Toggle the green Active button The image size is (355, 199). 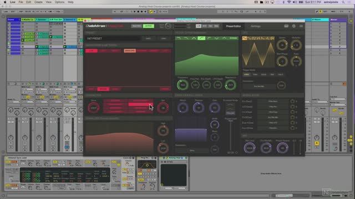click(x=149, y=26)
